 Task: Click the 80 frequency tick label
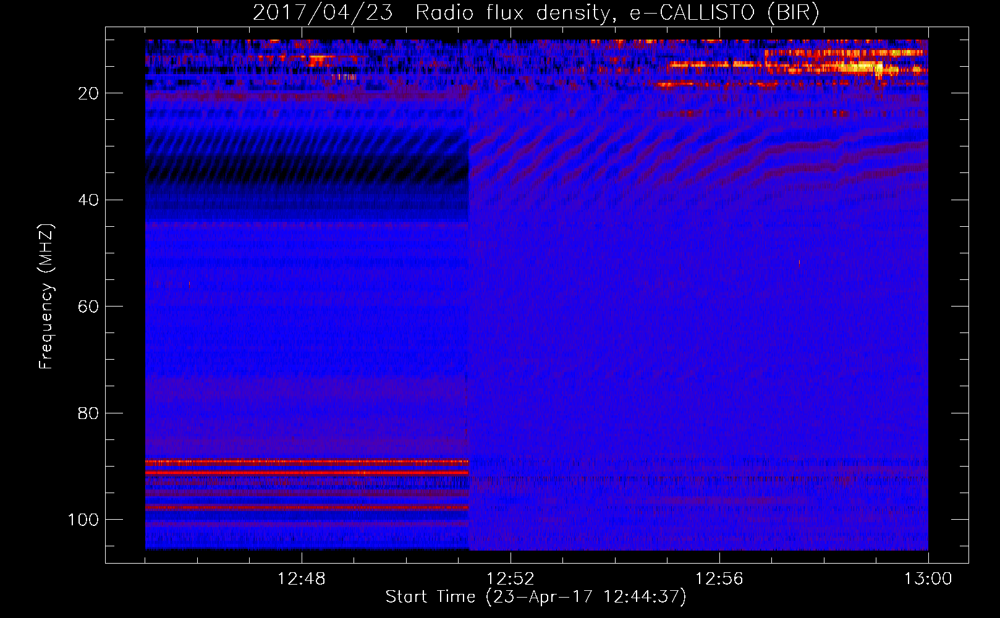(88, 413)
